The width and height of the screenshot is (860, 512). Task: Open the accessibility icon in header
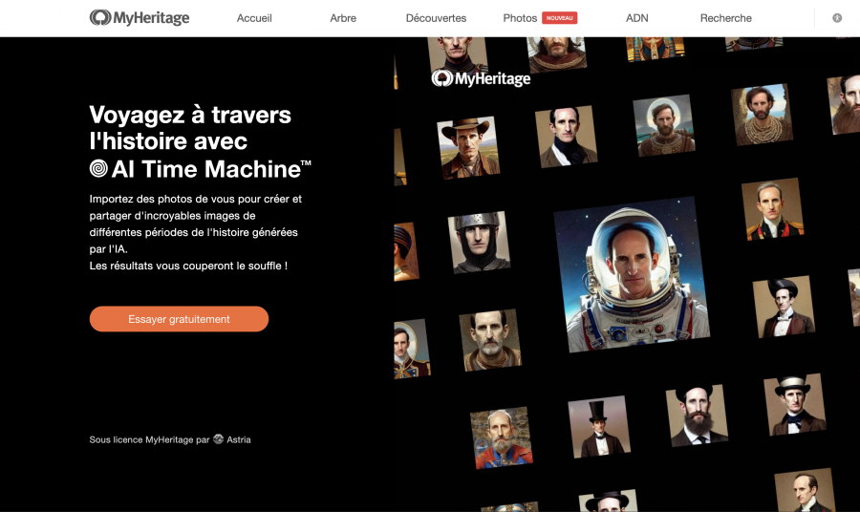837,17
